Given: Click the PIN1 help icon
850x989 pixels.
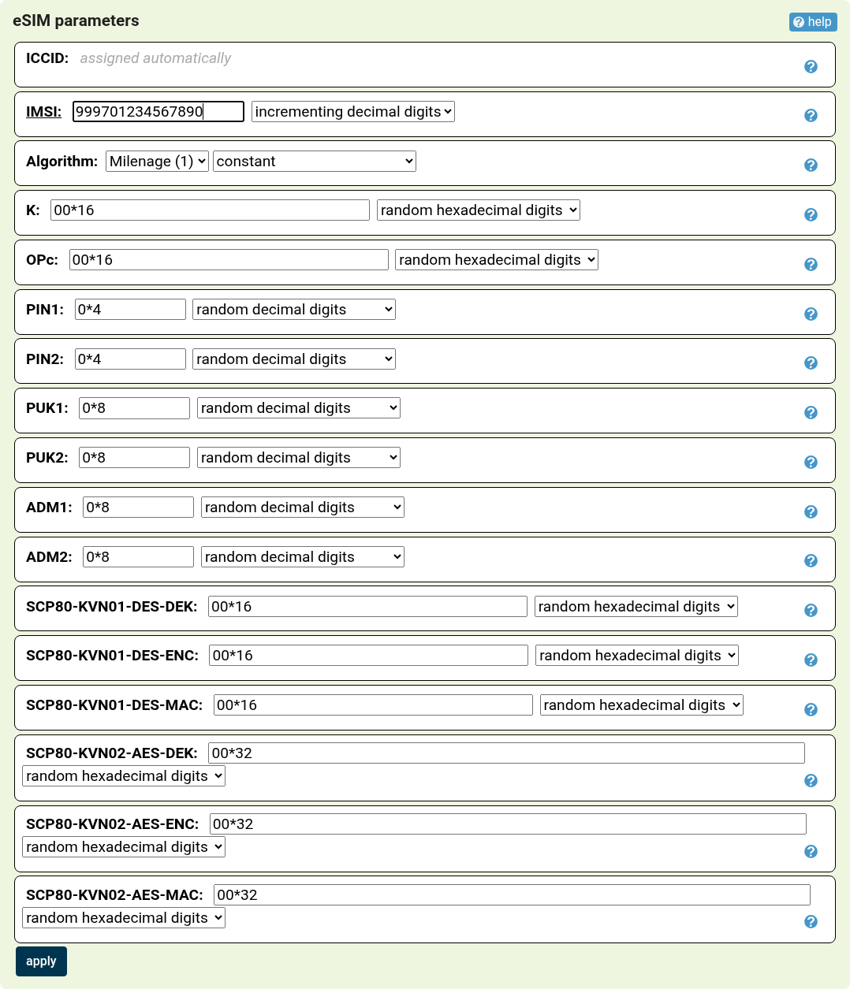Looking at the screenshot, I should 811,314.
